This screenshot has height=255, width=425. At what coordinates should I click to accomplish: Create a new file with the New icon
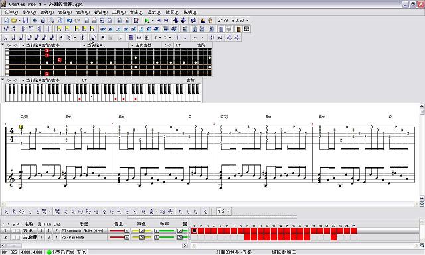coord(7,21)
